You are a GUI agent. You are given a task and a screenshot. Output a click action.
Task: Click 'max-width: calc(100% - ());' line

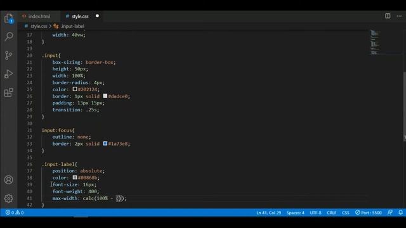(x=89, y=198)
